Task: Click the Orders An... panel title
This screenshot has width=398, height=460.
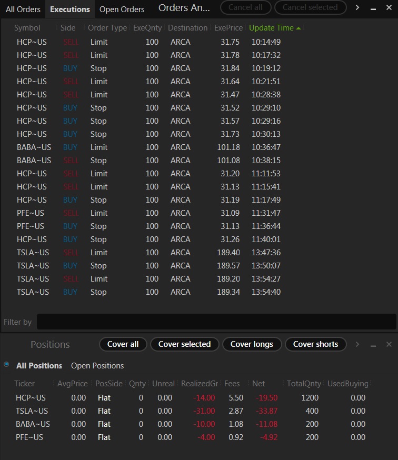Action: coord(184,8)
